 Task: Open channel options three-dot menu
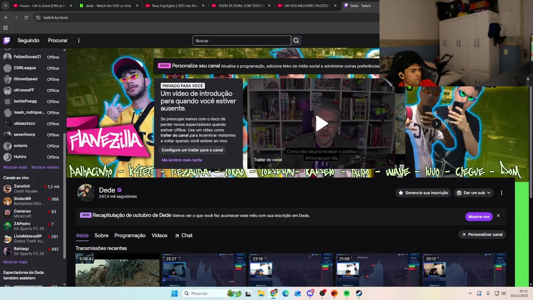(x=501, y=193)
